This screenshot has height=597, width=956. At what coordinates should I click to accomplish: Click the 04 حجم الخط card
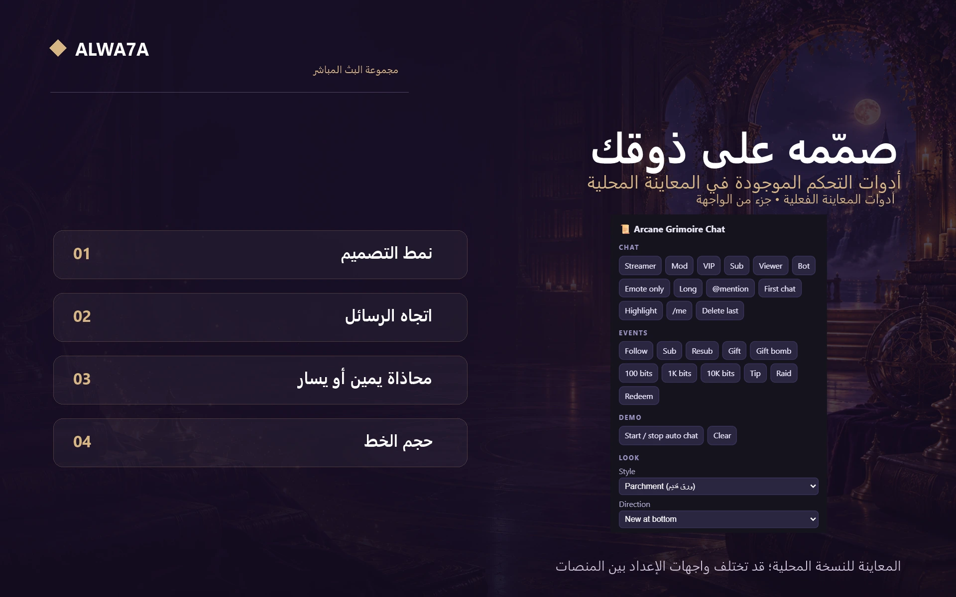click(260, 443)
